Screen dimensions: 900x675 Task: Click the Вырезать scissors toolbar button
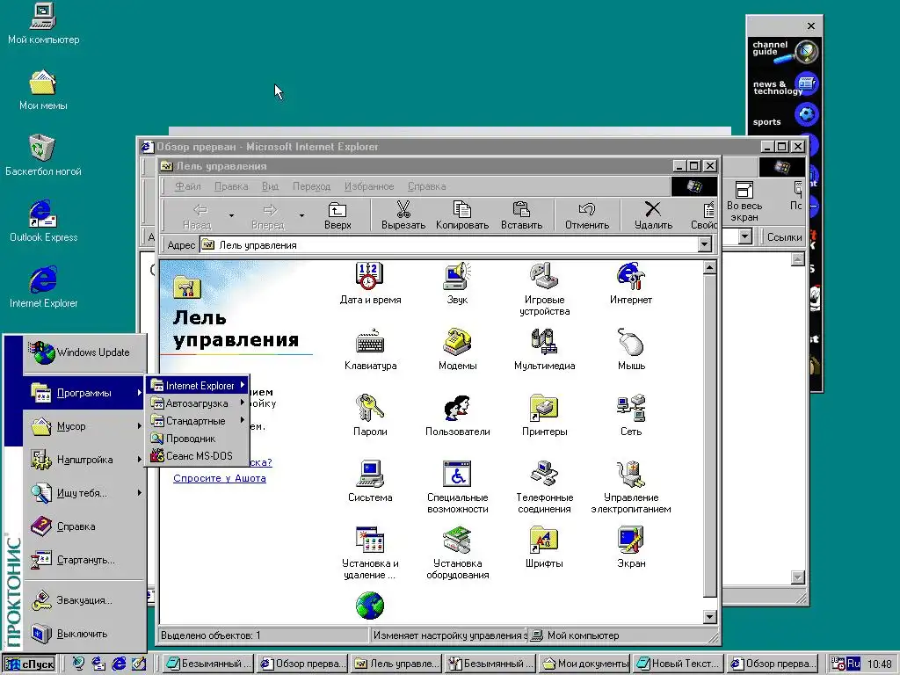pyautogui.click(x=403, y=215)
